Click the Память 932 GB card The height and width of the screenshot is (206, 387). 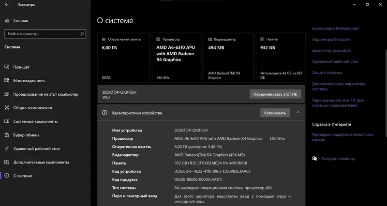[281, 58]
